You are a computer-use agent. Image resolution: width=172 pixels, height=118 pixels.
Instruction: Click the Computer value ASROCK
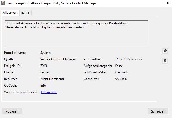click(x=121, y=79)
